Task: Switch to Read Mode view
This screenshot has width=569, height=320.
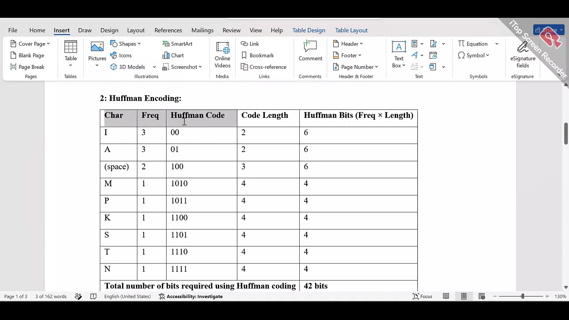Action: [x=446, y=296]
